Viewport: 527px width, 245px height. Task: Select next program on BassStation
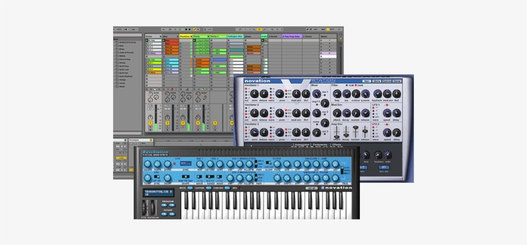click(172, 205)
